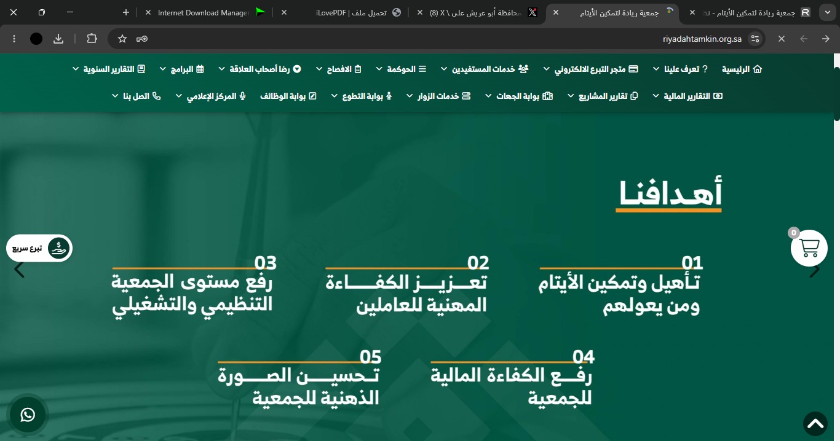Click the تبرع سريع quick donate button
The height and width of the screenshot is (441, 840).
click(39, 248)
